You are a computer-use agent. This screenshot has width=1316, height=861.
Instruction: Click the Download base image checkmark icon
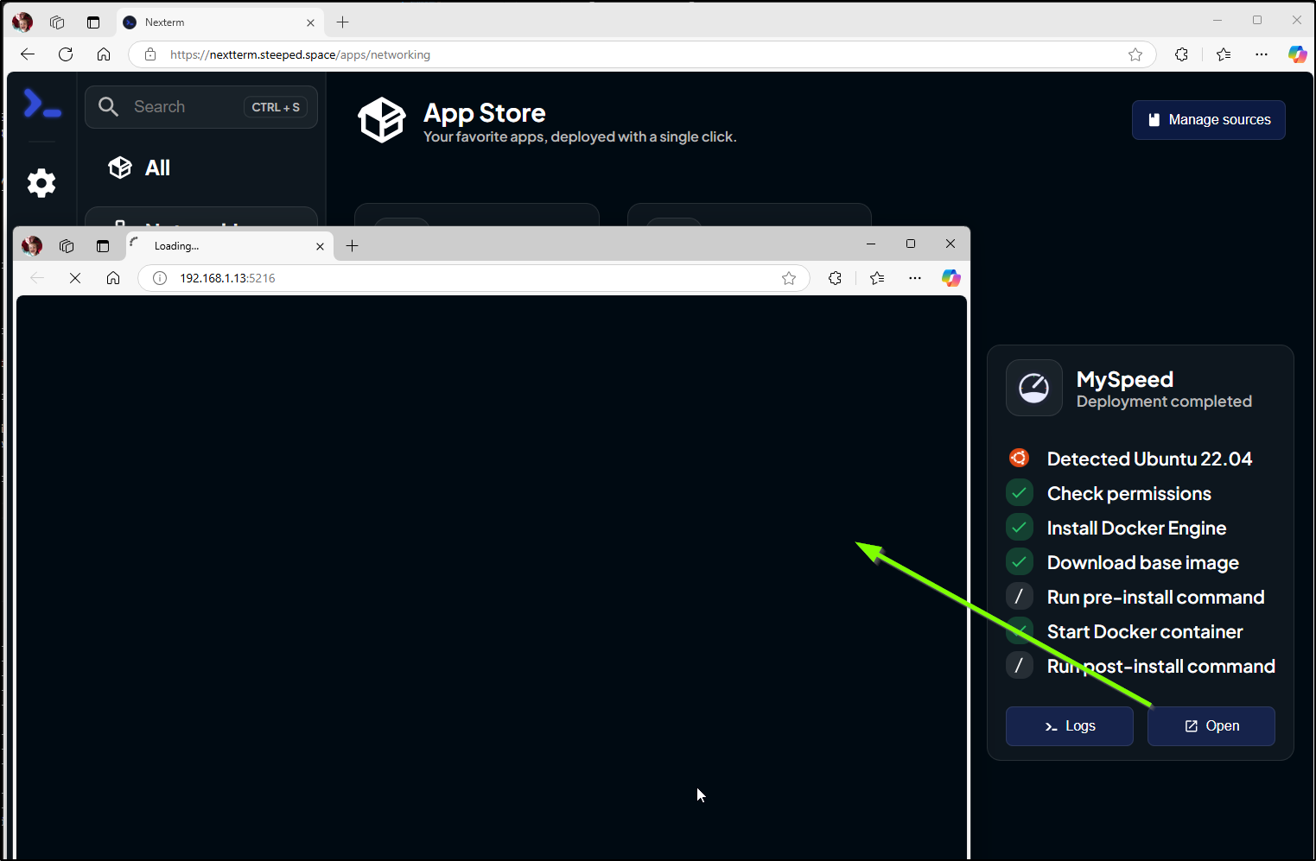click(1020, 562)
